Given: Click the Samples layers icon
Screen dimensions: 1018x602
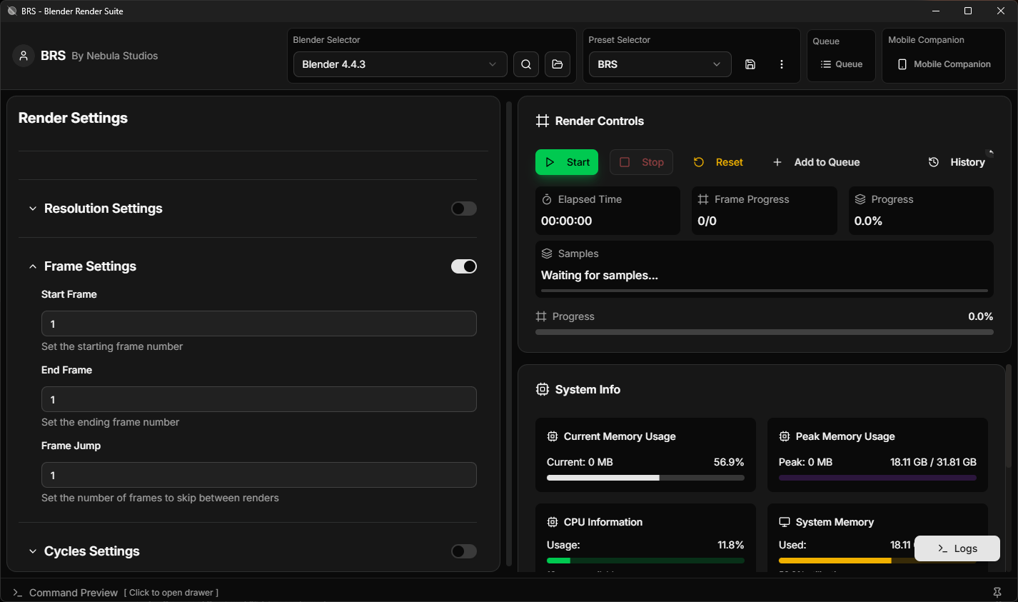Looking at the screenshot, I should [547, 254].
